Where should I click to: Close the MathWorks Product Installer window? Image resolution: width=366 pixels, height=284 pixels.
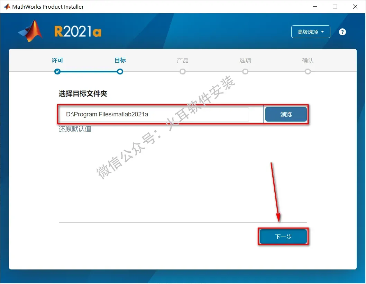(x=355, y=7)
